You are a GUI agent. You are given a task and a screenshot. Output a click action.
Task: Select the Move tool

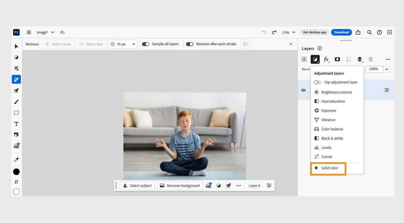click(x=16, y=46)
